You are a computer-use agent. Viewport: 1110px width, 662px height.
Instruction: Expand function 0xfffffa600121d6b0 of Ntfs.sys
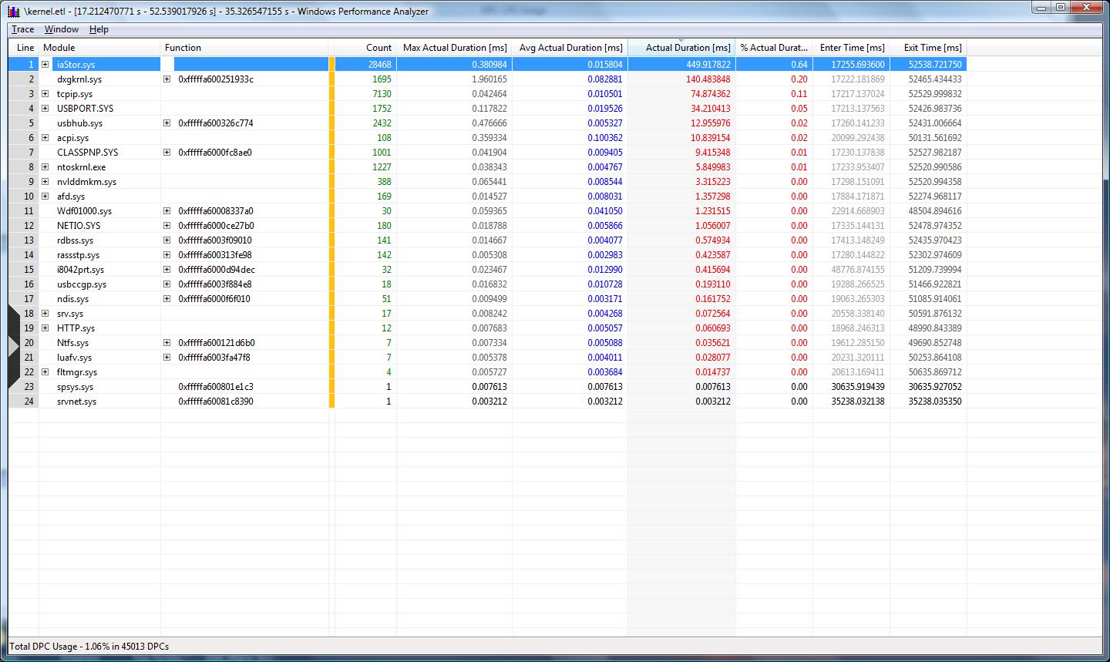166,343
